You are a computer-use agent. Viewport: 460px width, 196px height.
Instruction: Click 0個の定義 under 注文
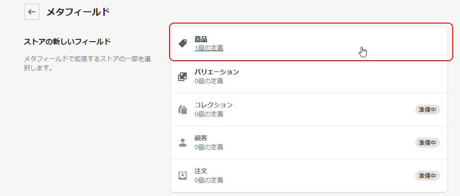coord(209,180)
